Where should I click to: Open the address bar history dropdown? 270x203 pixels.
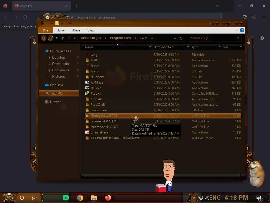[x=175, y=38]
